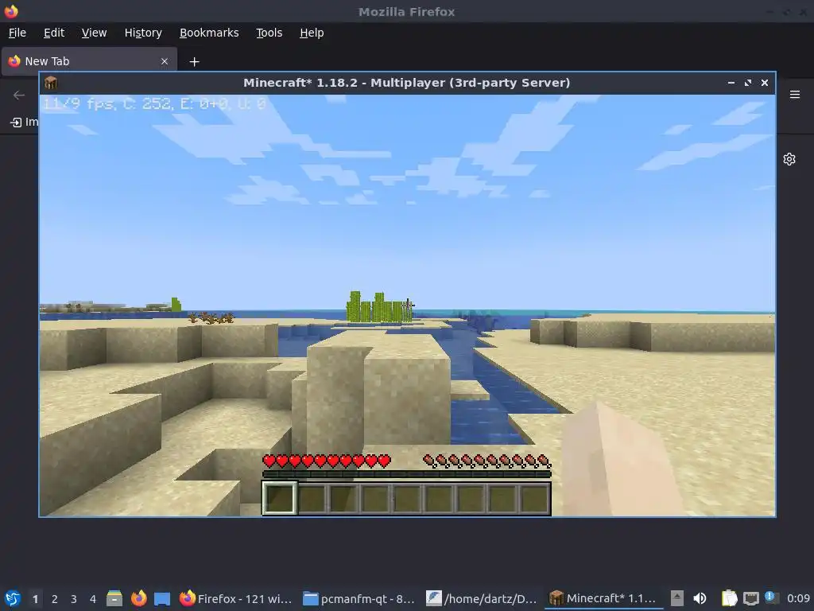Screen dimensions: 814x611
Task: Launch the file manager from the quick launch
Action: pyautogui.click(x=114, y=598)
